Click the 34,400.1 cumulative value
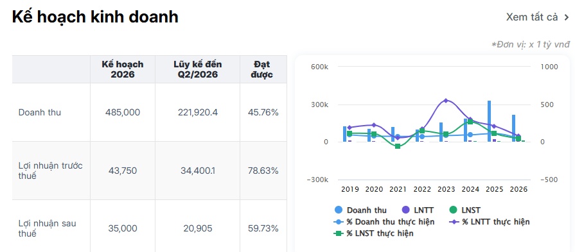This screenshot has width=575, height=252. 198,171
